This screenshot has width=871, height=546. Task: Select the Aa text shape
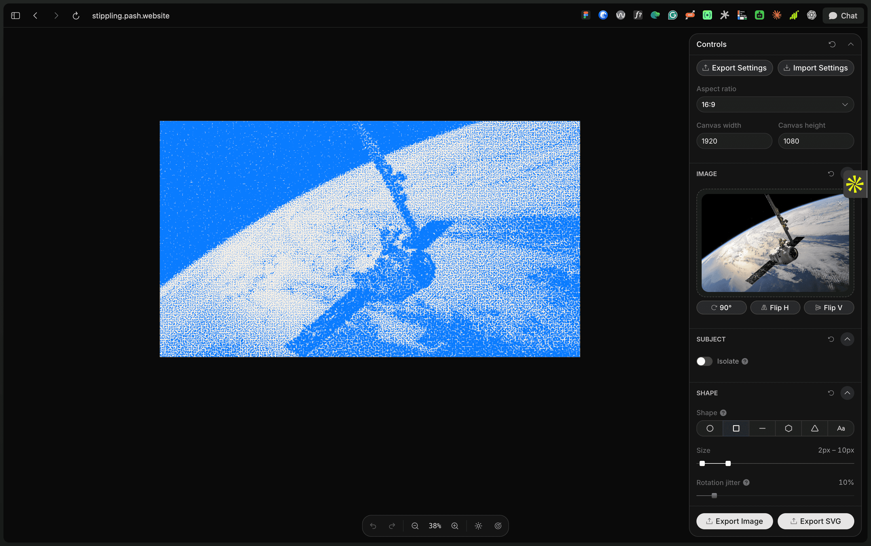click(x=841, y=428)
